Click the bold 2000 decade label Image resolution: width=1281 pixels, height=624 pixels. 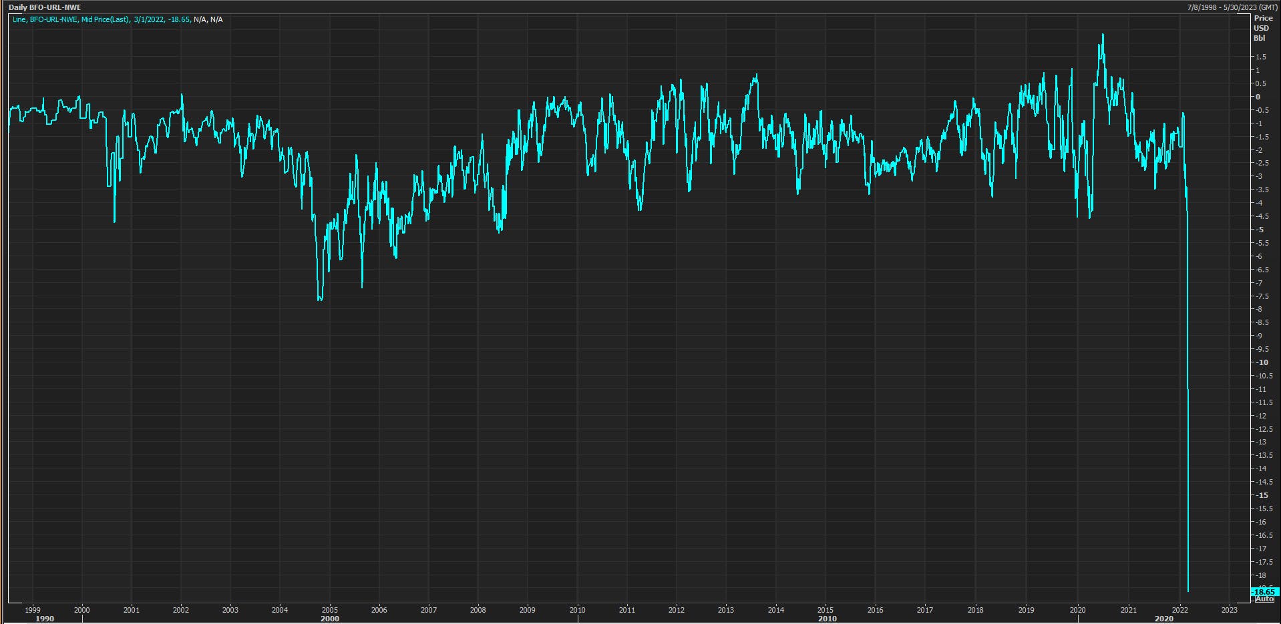[330, 619]
